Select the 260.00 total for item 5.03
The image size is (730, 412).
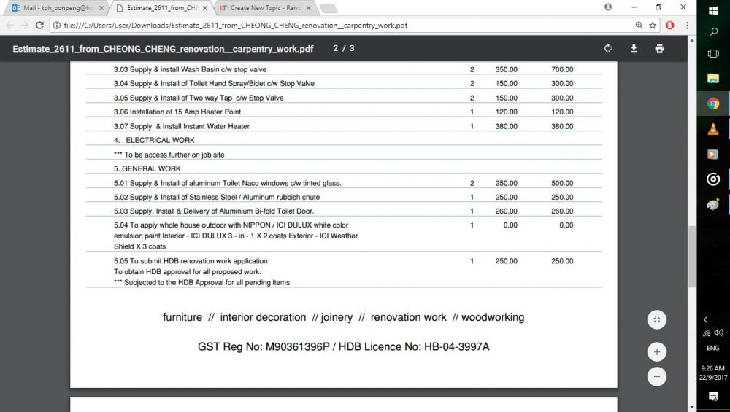[x=562, y=211]
